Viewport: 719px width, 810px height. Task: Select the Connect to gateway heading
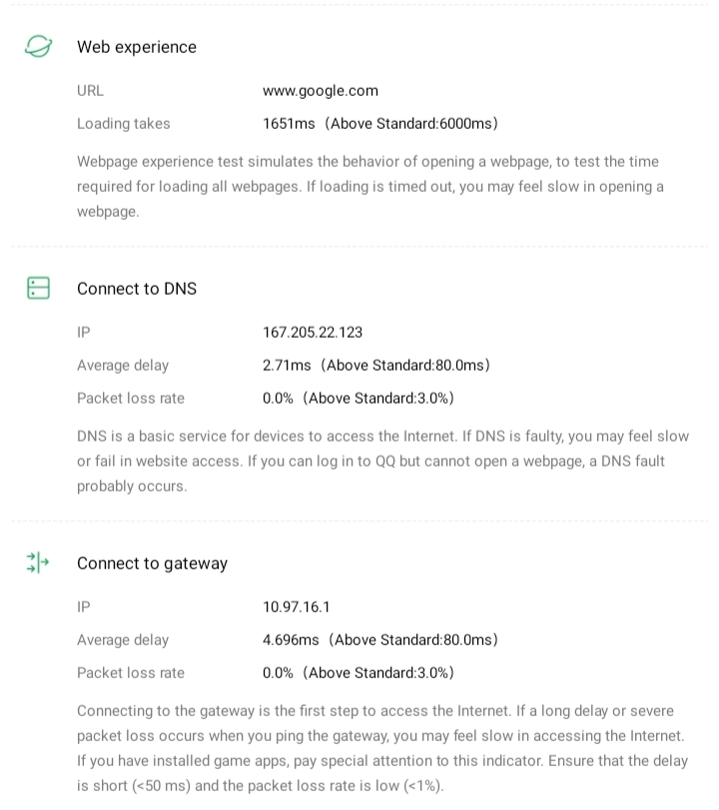point(152,563)
